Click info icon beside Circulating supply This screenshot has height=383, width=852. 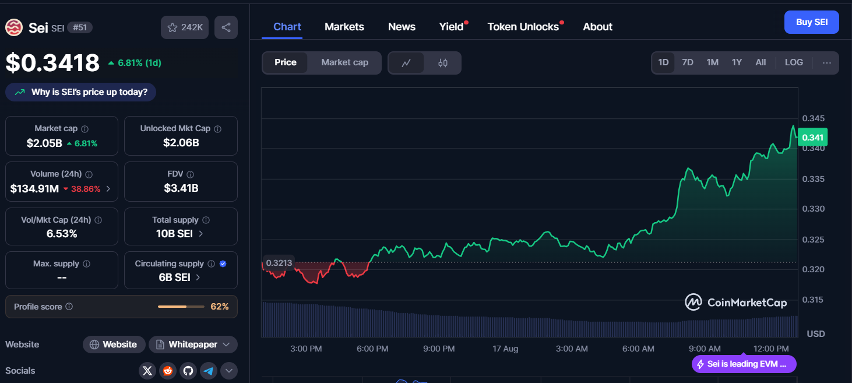click(x=211, y=264)
